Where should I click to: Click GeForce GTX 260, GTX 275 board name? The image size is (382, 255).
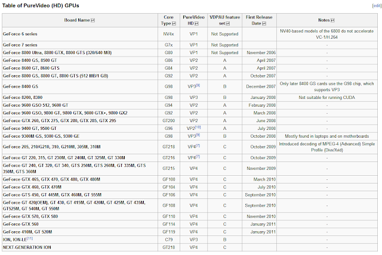(59, 121)
